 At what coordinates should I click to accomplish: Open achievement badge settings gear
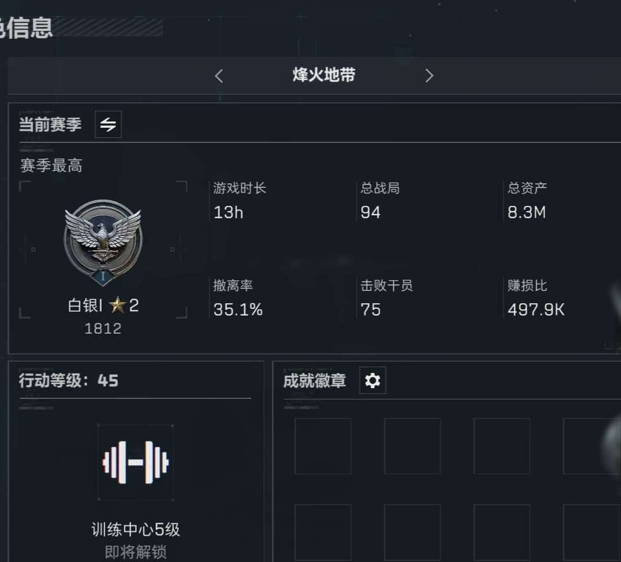pyautogui.click(x=372, y=380)
